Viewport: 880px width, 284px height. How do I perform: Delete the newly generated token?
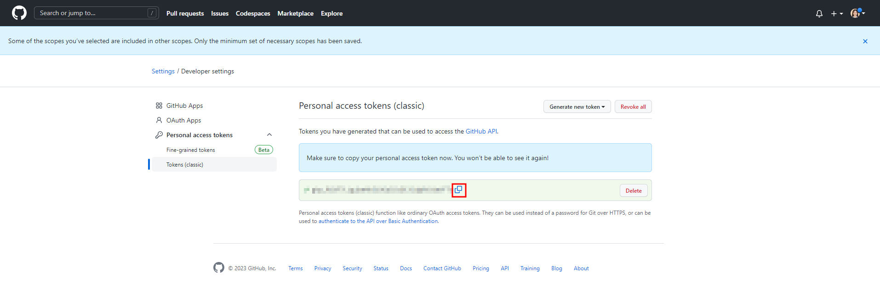(x=634, y=190)
